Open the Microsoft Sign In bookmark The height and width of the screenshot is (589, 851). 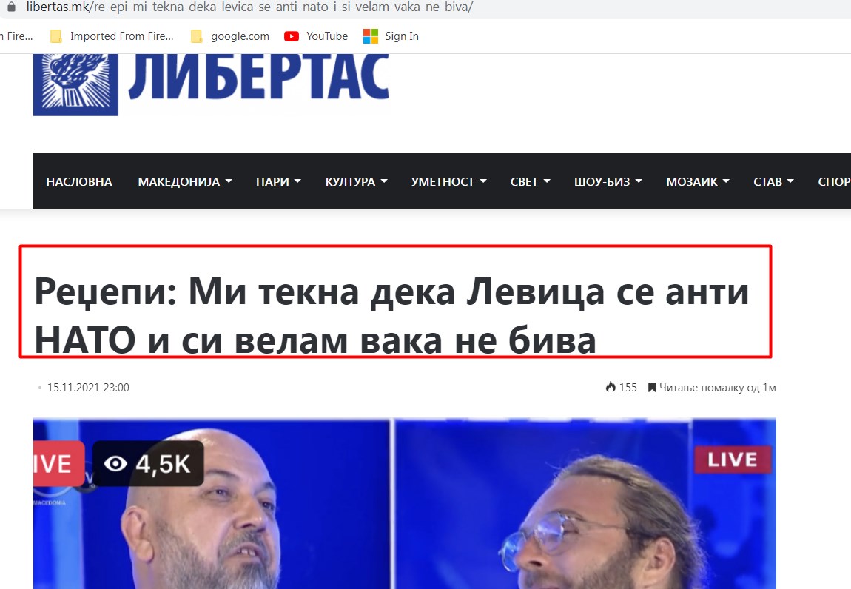[391, 36]
